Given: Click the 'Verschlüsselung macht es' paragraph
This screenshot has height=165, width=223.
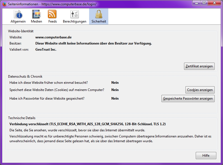Looking at the screenshot, I should point(110,139).
